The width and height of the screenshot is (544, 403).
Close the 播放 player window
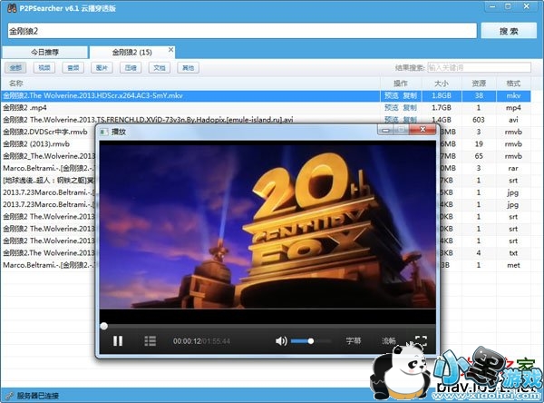(423, 130)
